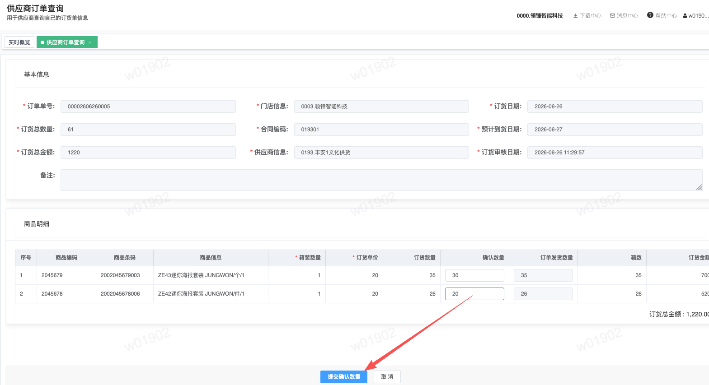Click 提交确认数量 button
The height and width of the screenshot is (385, 709).
pyautogui.click(x=344, y=377)
